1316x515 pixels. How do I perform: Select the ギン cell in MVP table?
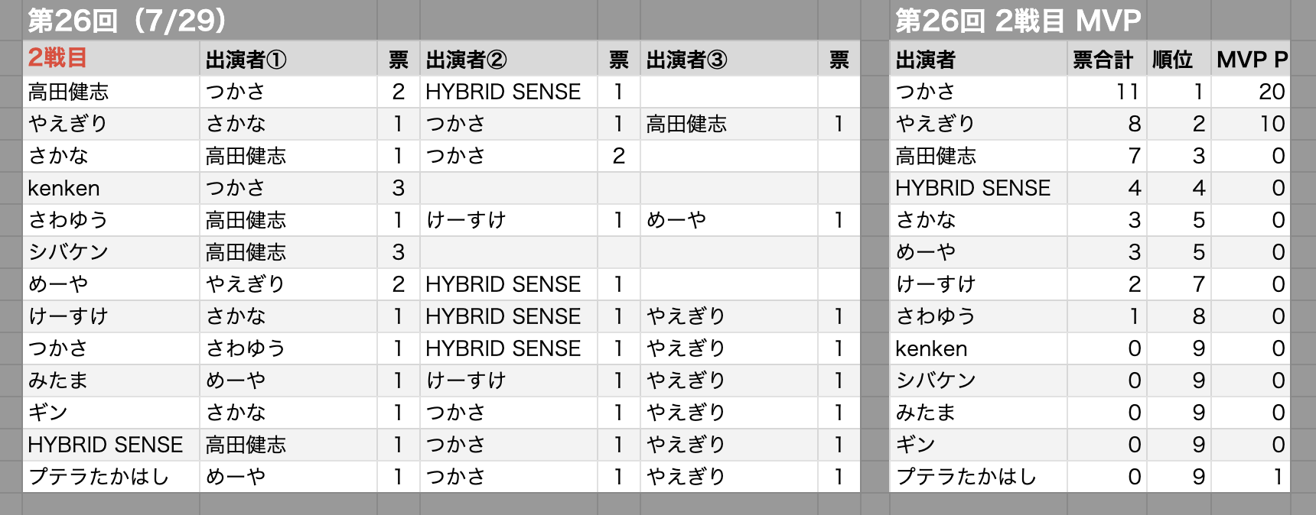tap(979, 445)
